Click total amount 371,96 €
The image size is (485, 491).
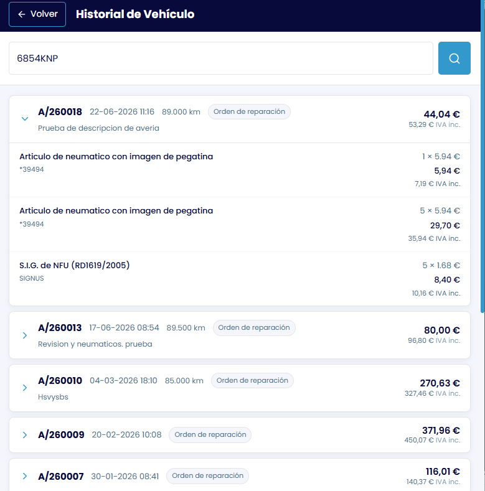pyautogui.click(x=441, y=431)
